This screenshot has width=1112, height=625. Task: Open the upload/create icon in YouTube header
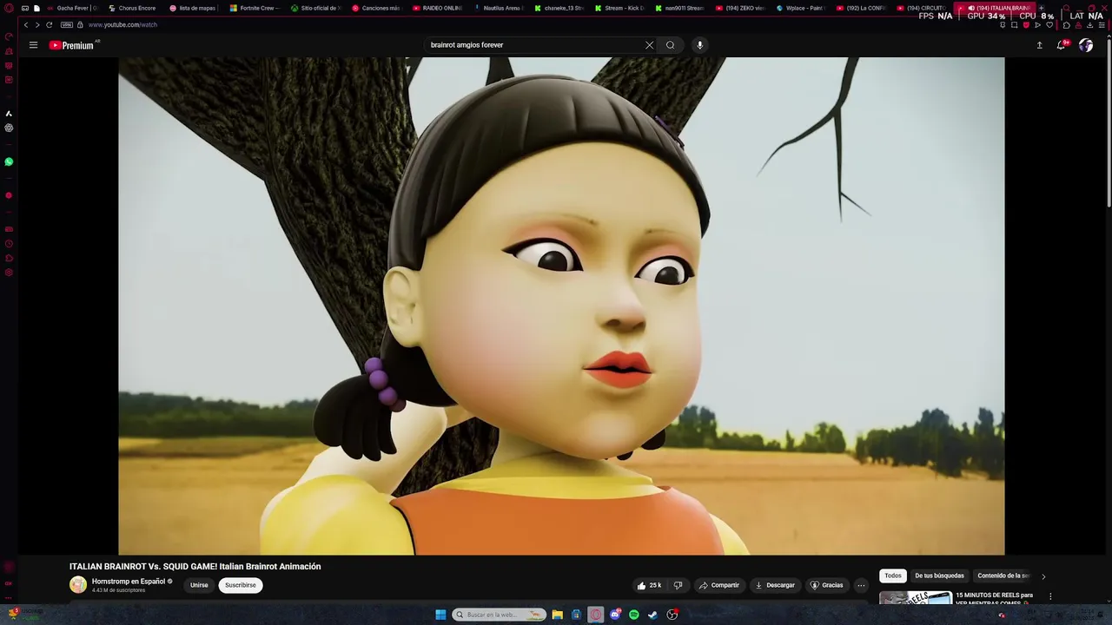[1039, 45]
